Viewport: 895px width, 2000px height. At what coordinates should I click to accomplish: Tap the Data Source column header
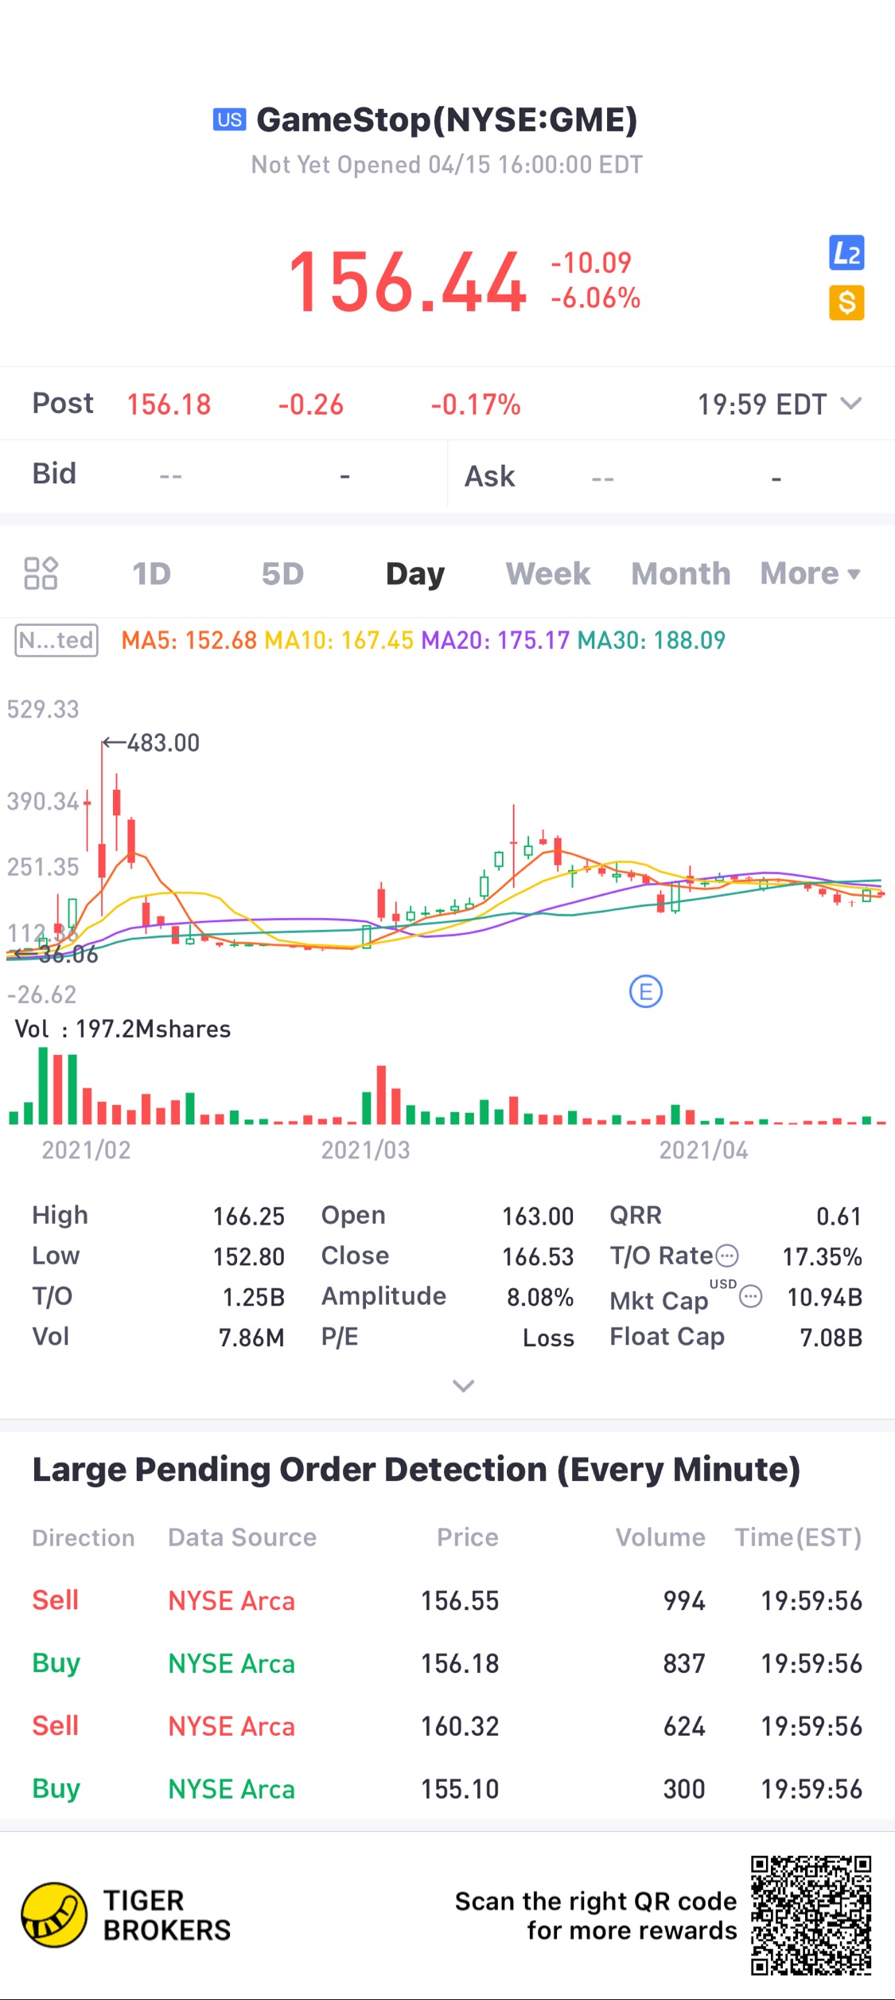point(243,1537)
